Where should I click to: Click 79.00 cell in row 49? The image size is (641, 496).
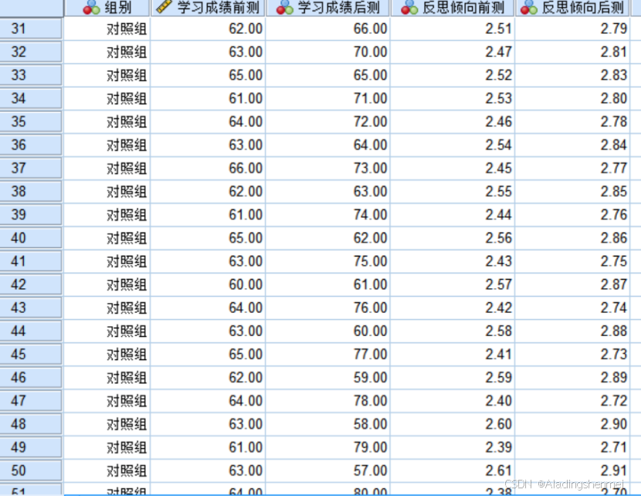click(x=328, y=447)
